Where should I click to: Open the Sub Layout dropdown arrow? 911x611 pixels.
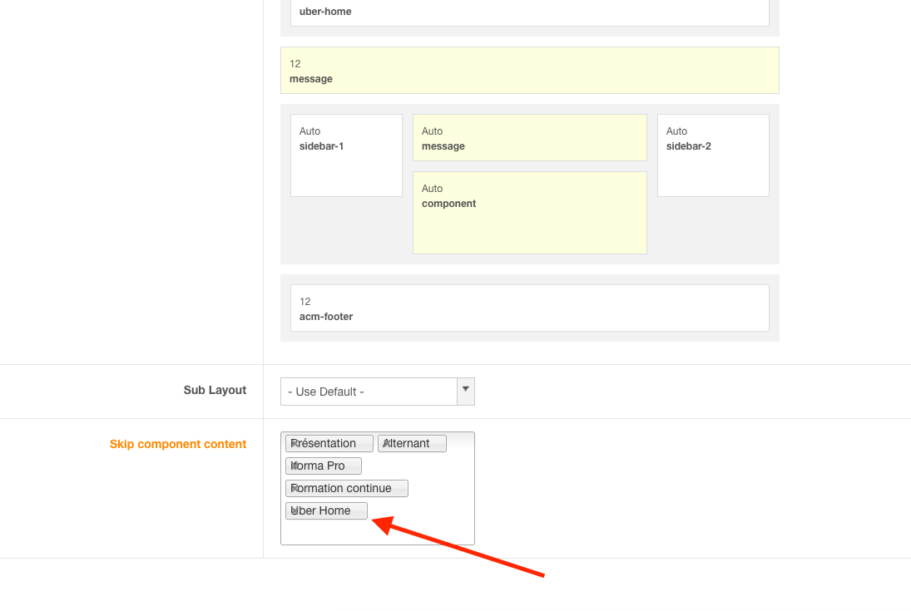point(466,391)
